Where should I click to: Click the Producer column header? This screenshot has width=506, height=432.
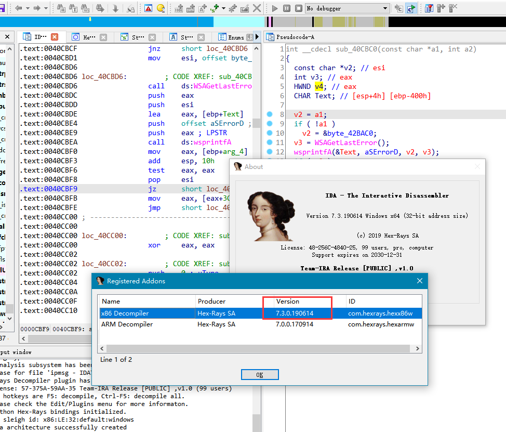(x=234, y=301)
